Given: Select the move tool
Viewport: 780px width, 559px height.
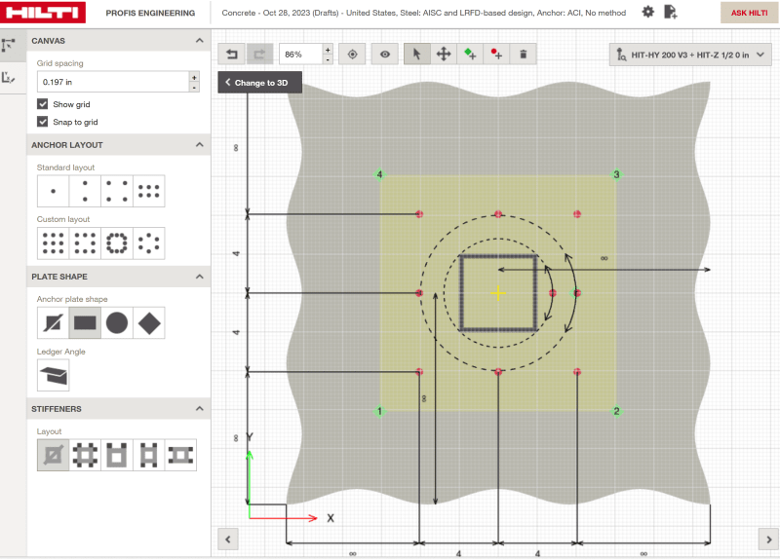Looking at the screenshot, I should coord(444,55).
